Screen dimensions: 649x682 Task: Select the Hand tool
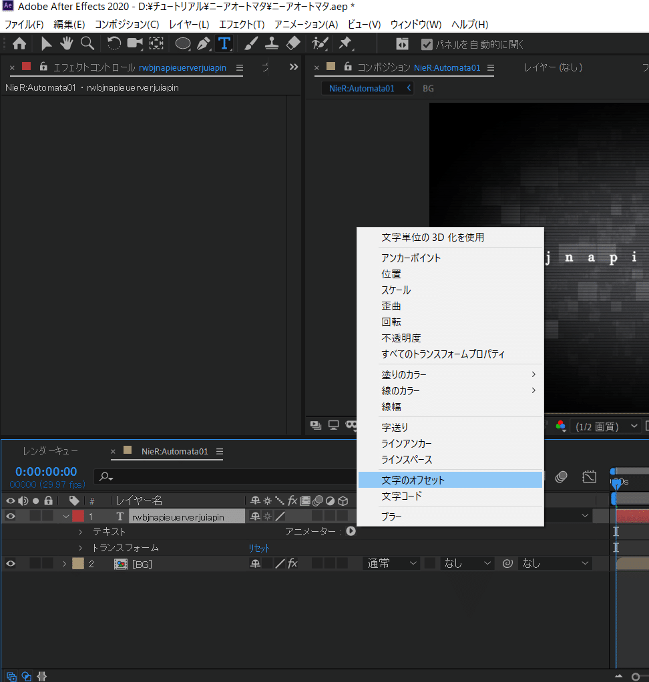click(66, 44)
